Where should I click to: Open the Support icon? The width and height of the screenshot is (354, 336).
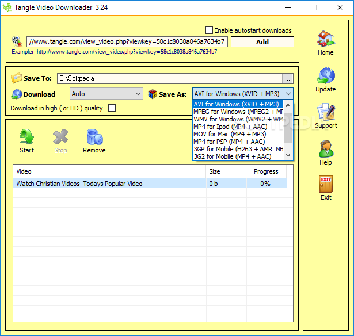(326, 112)
